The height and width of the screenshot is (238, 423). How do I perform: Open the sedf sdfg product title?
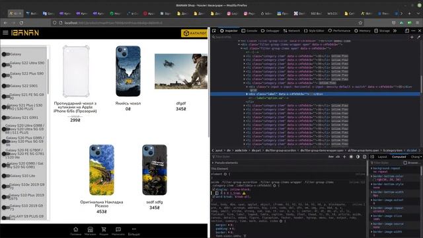(x=154, y=202)
